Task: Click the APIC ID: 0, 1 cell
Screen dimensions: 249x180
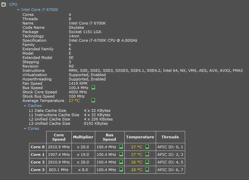Action: pos(170,147)
